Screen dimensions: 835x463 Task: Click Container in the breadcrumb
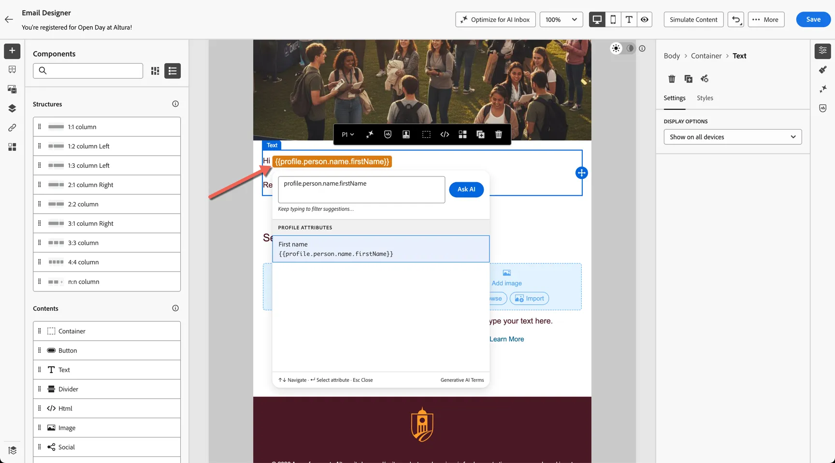pos(706,56)
